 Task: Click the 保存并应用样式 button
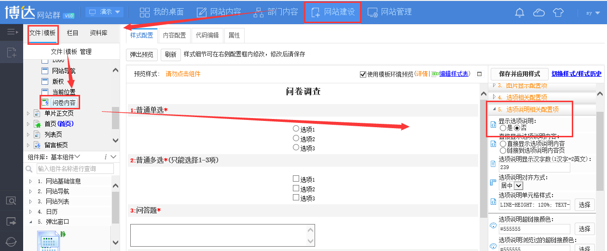(519, 74)
